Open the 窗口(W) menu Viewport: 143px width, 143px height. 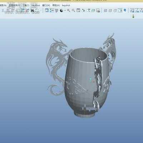46,5
